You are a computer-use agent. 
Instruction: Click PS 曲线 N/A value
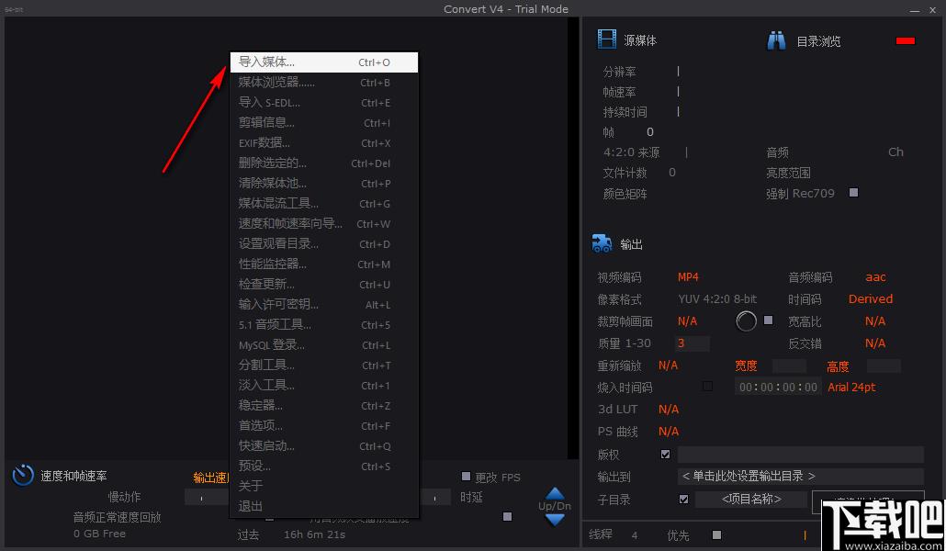pos(668,431)
